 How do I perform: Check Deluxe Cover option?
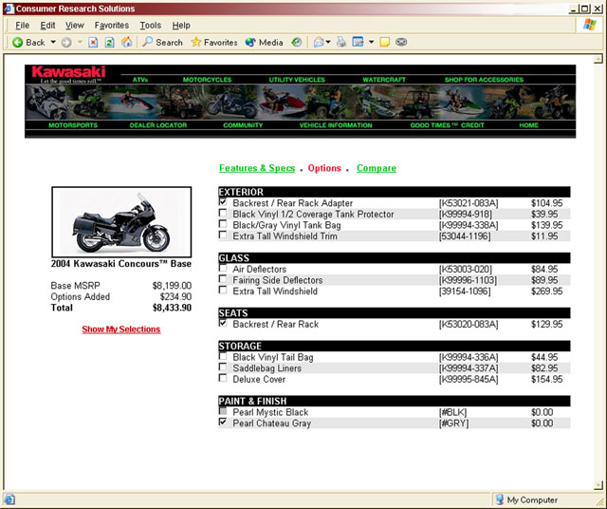[x=223, y=378]
